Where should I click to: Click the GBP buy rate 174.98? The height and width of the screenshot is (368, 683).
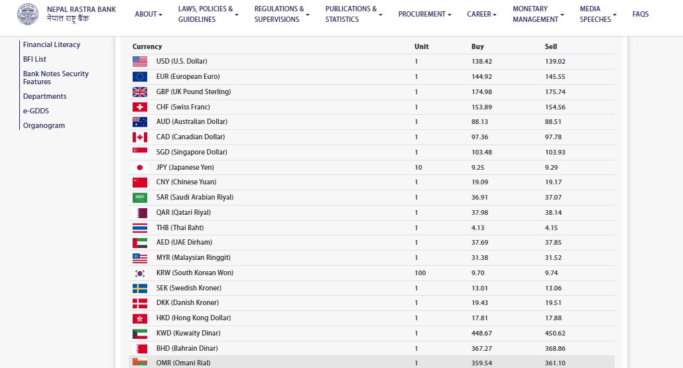pos(482,92)
